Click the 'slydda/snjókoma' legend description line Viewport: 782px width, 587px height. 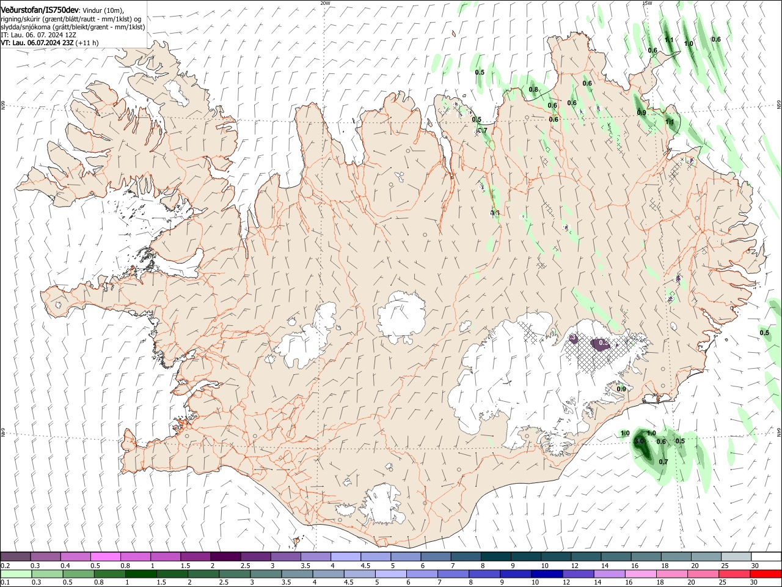pos(73,27)
